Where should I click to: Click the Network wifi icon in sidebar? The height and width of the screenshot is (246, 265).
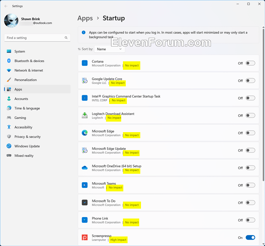click(x=9, y=70)
